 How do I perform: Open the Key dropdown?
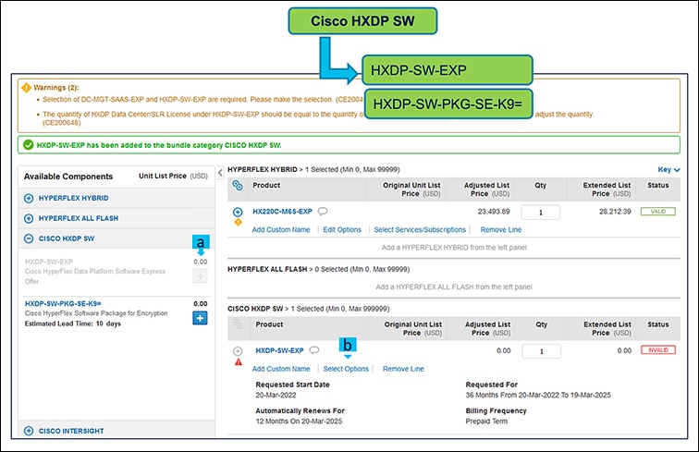[x=668, y=169]
